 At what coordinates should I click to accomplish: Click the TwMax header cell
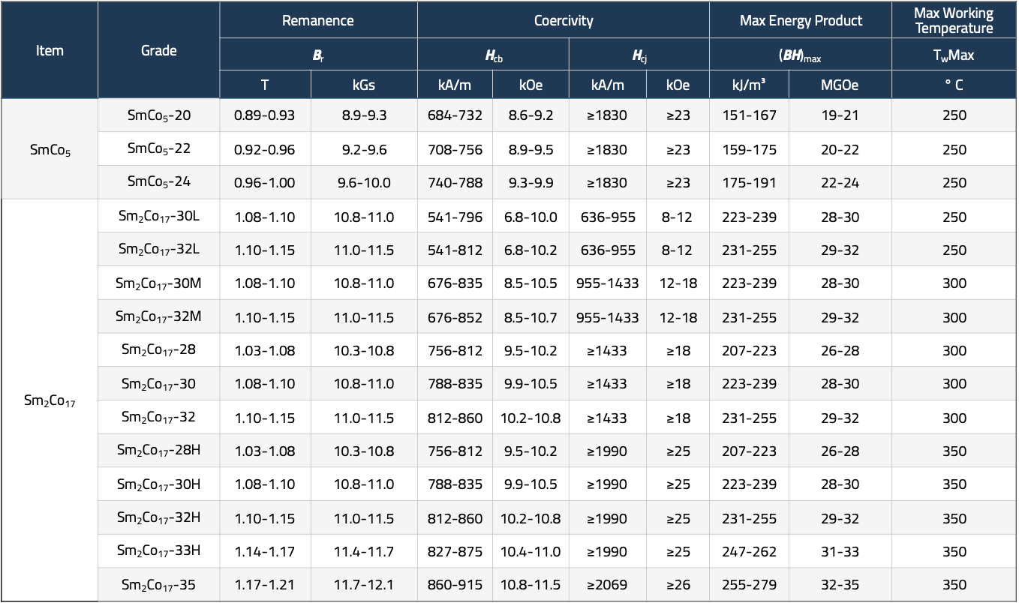[954, 55]
